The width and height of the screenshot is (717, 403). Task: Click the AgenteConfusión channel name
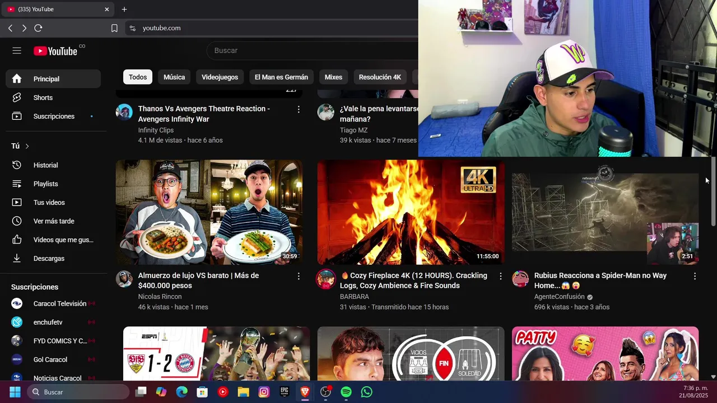click(559, 297)
